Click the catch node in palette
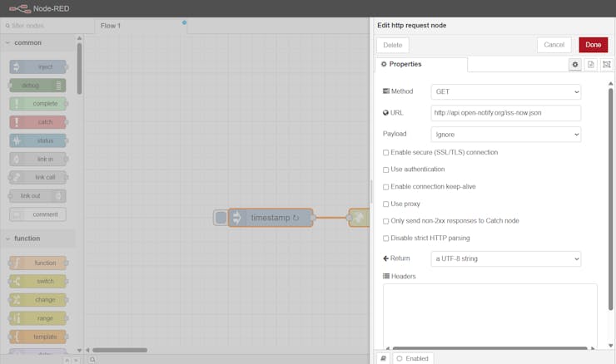Viewport: 616px width, 364px height. tap(38, 122)
